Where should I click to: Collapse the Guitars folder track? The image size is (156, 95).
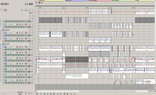coord(1,30)
